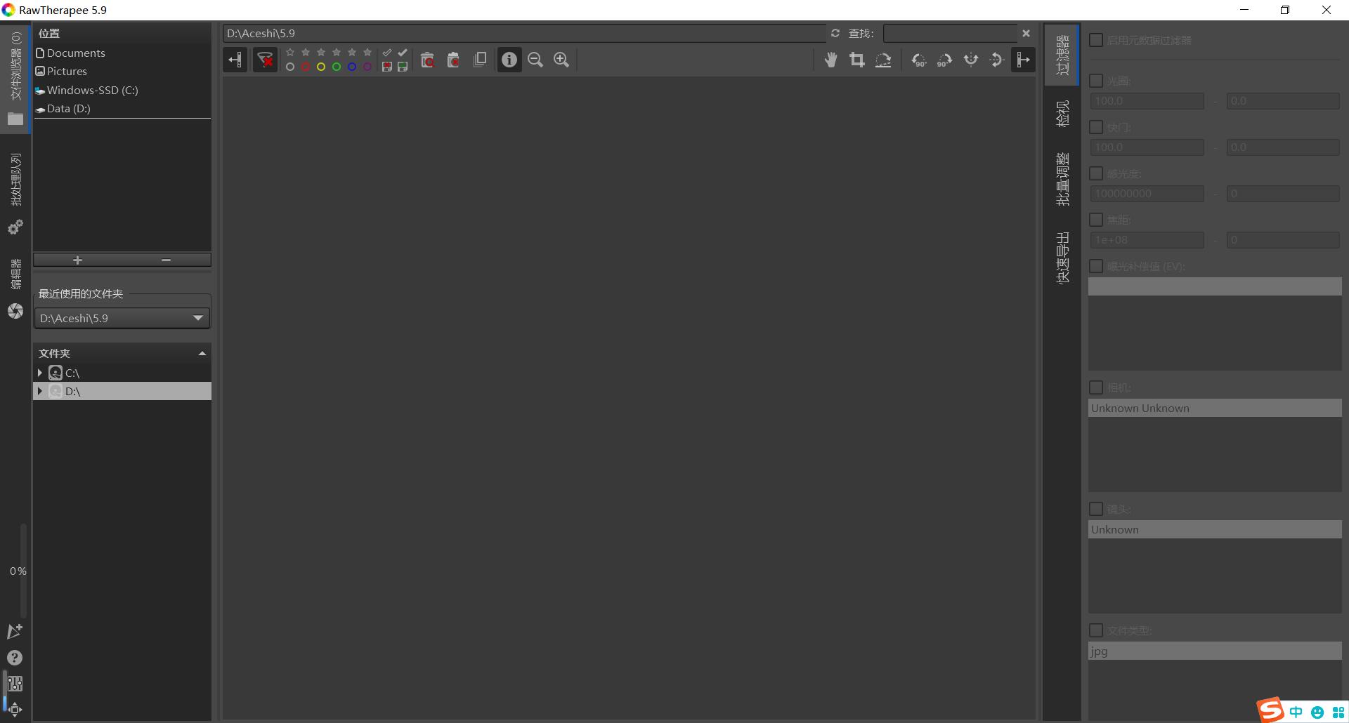Show images not in trash icon
The image size is (1349, 723).
click(453, 60)
